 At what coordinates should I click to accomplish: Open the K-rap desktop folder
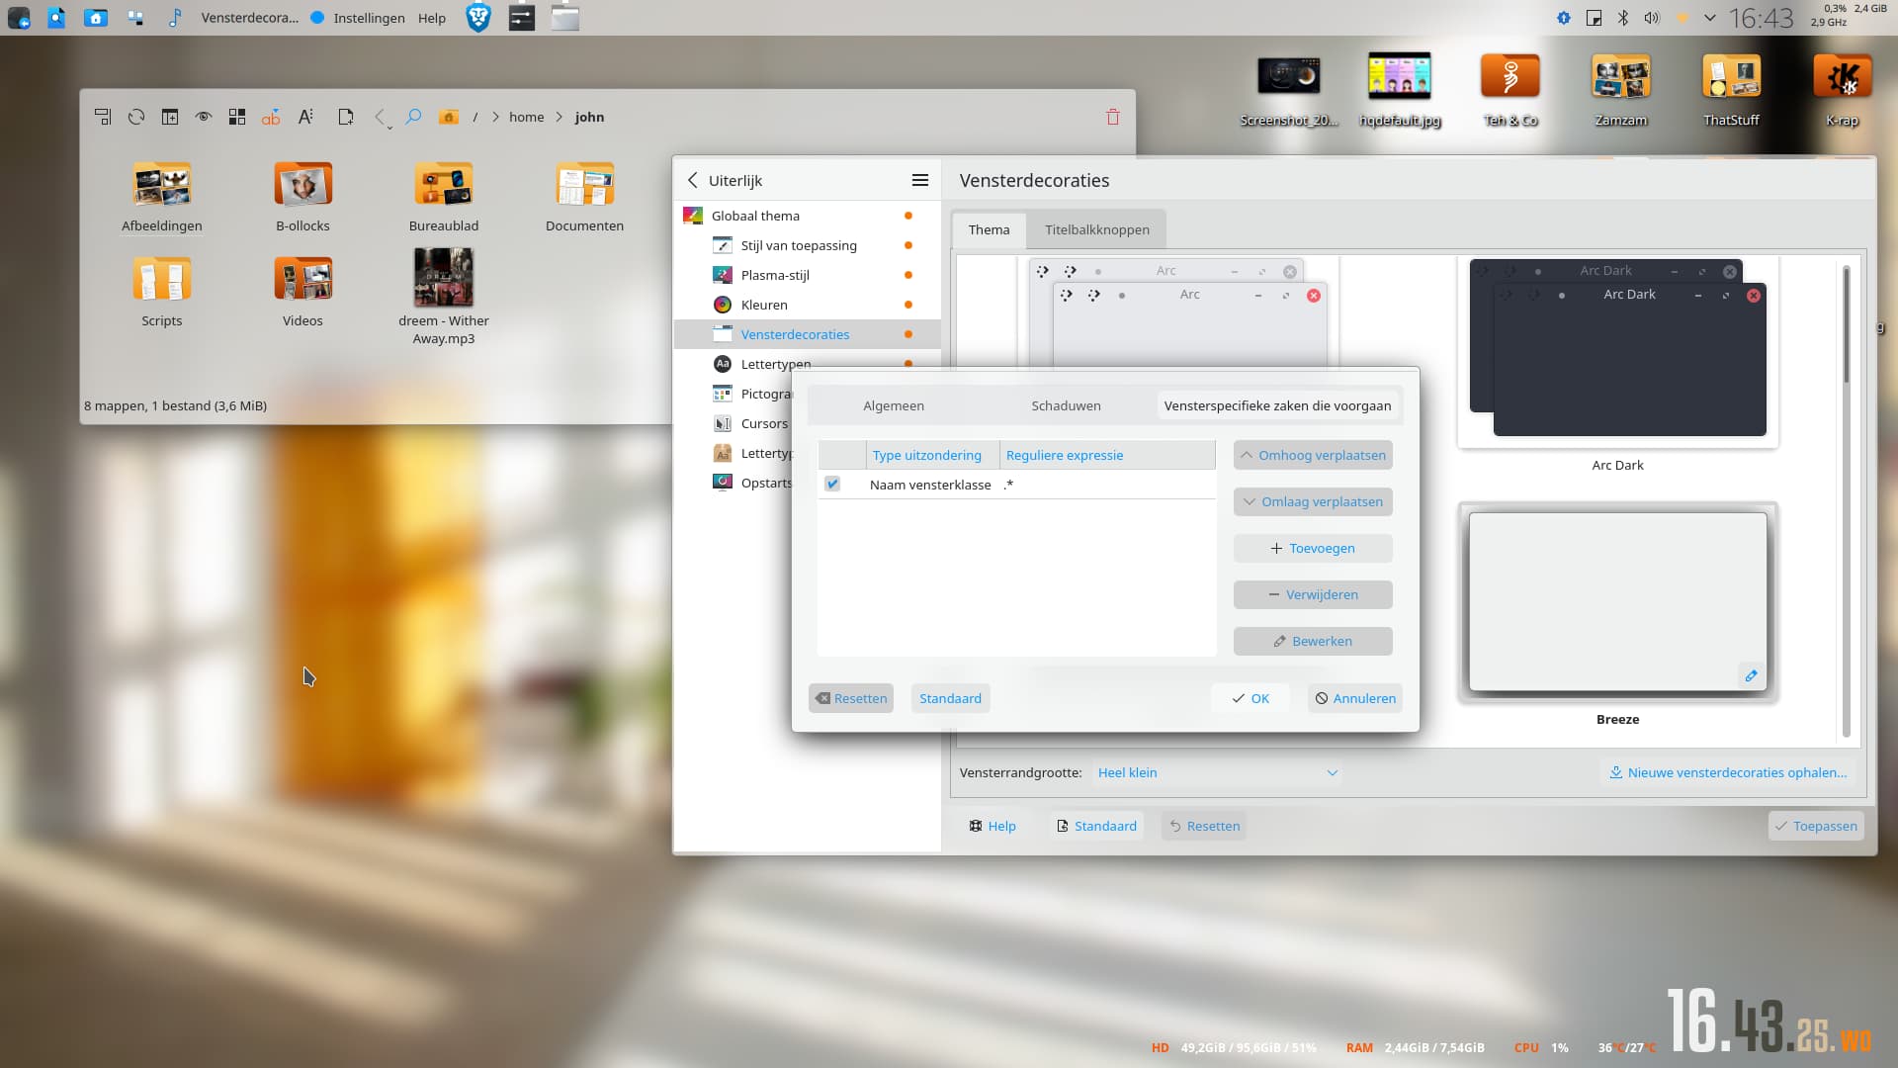(x=1842, y=89)
